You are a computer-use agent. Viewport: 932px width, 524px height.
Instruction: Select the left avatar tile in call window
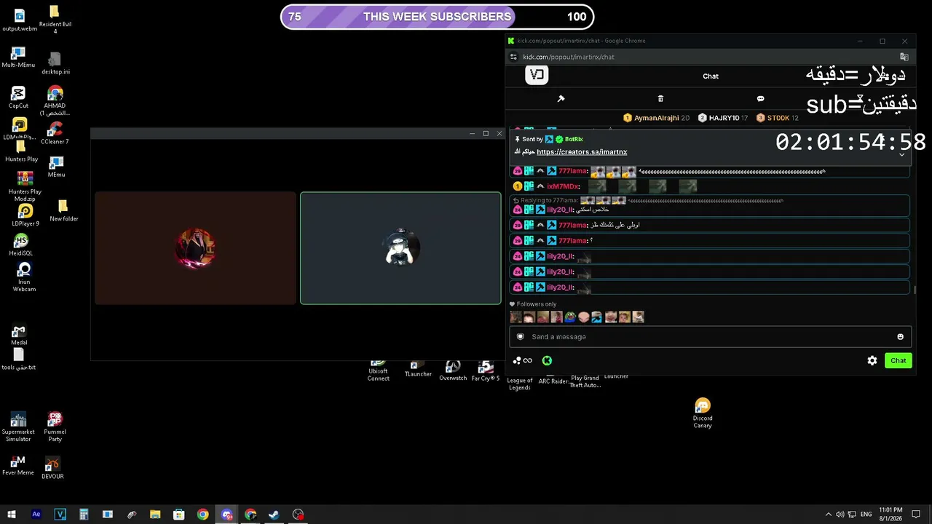(195, 247)
